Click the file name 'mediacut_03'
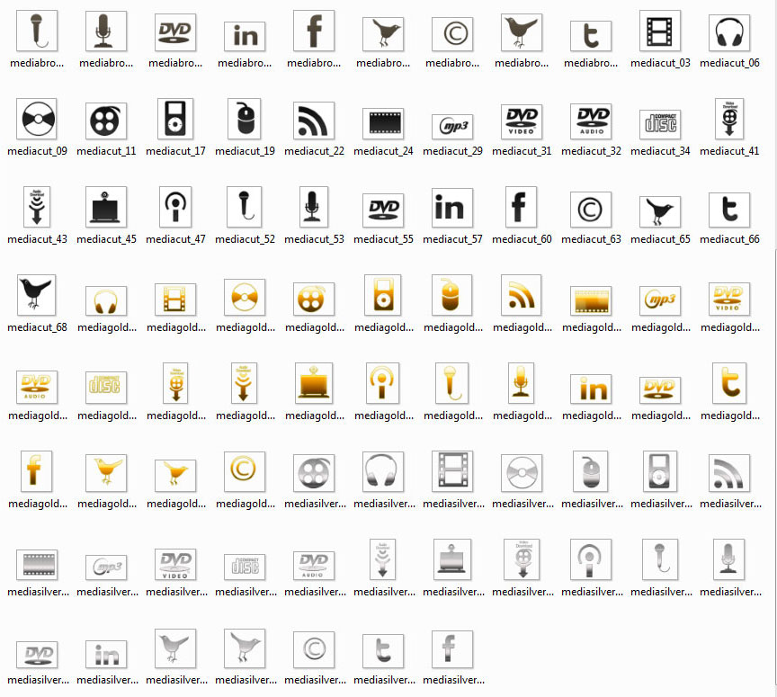Viewport: 777px width, 697px height. (x=660, y=64)
